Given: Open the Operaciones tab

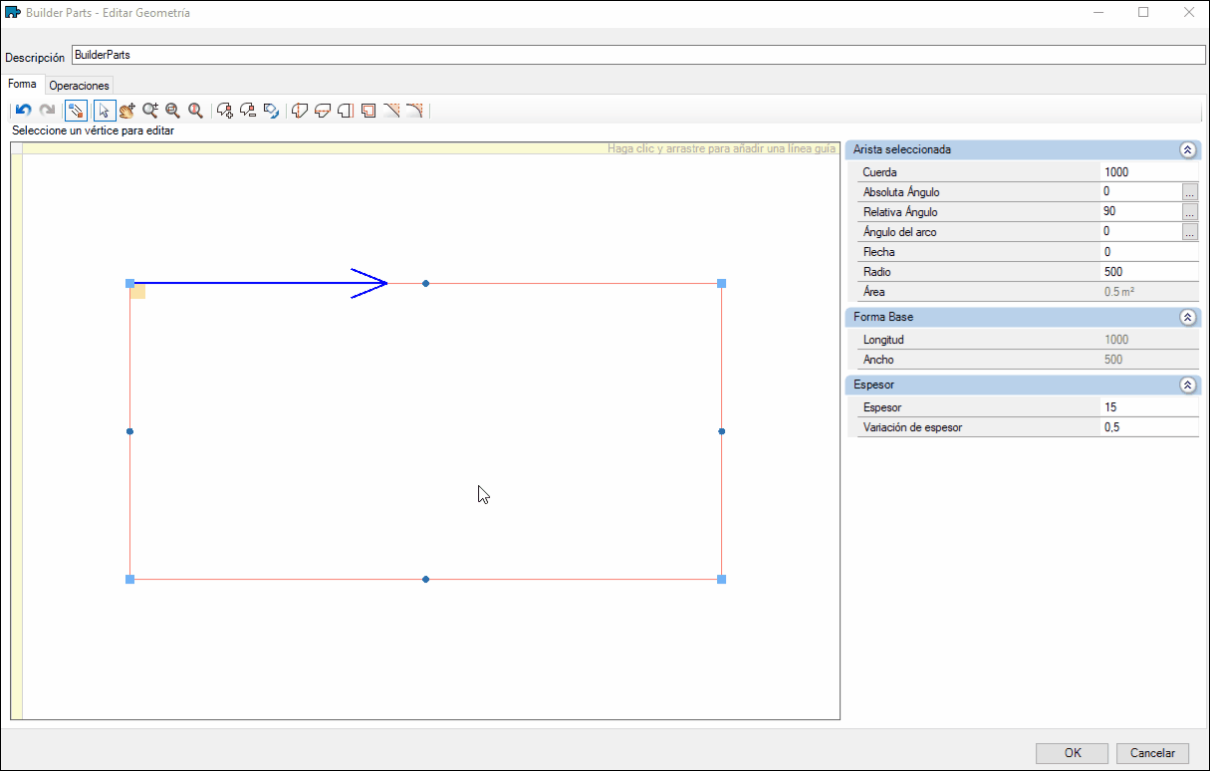Looking at the screenshot, I should (80, 86).
